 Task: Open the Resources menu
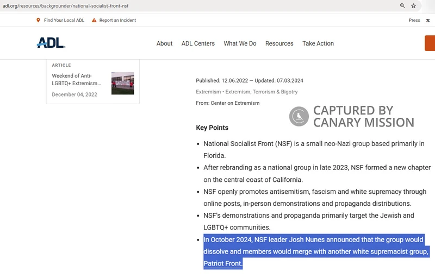[279, 43]
